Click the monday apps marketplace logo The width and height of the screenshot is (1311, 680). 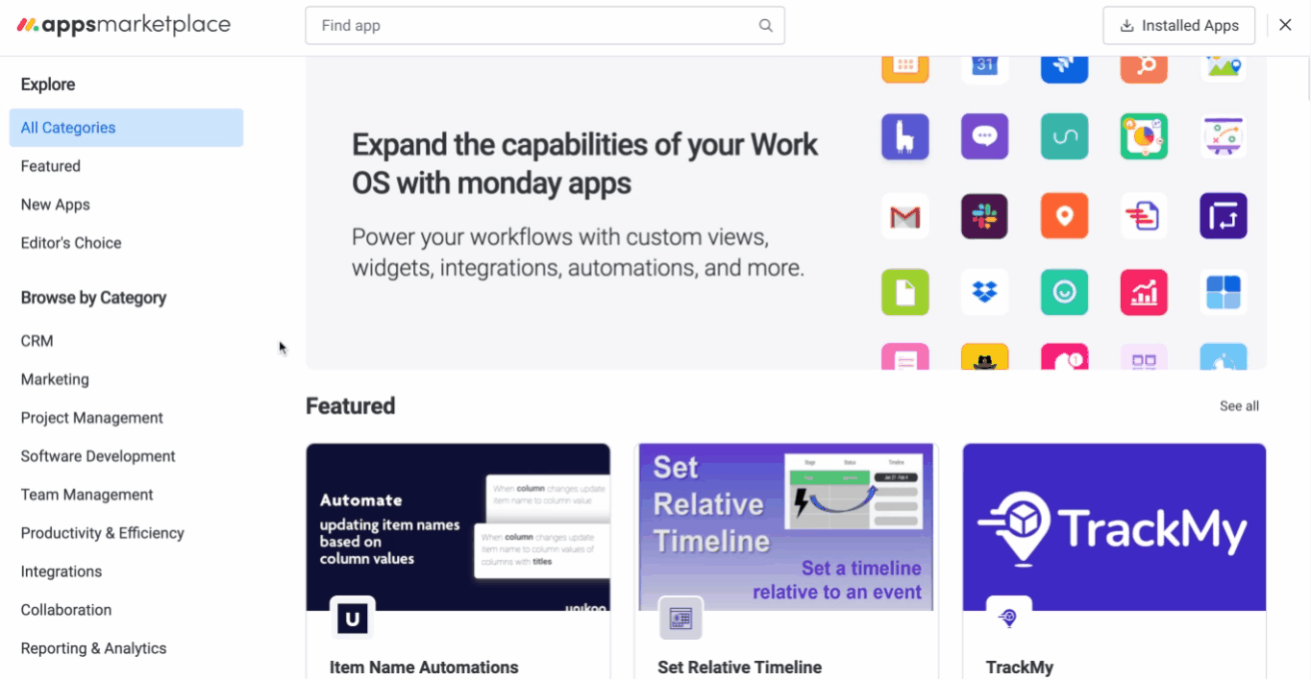click(x=124, y=25)
